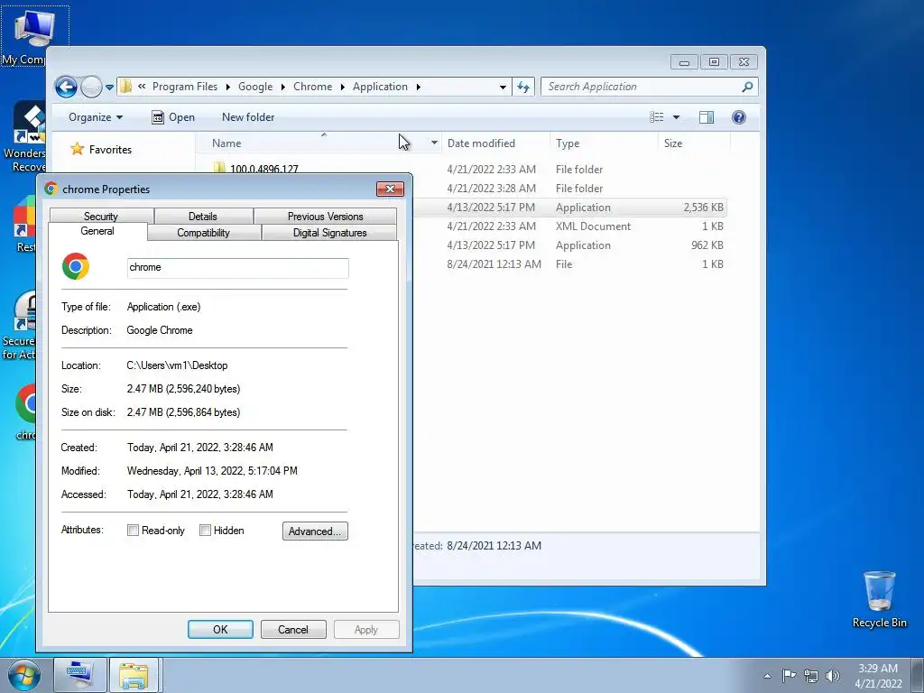Select the 962 KB Application row
This screenshot has height=693, width=924.
570,245
